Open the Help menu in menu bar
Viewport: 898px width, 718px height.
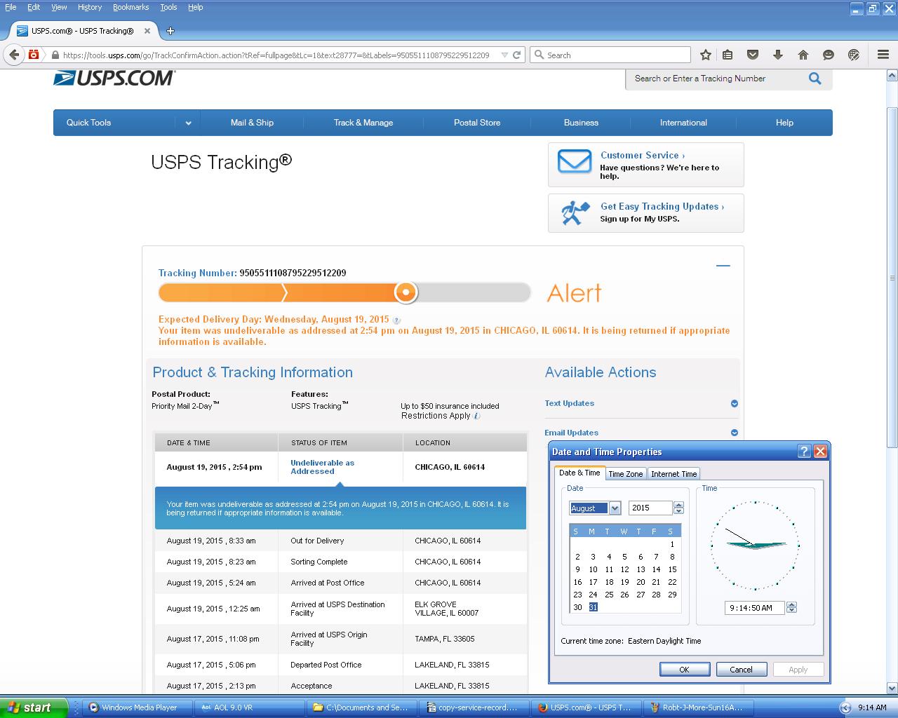click(196, 7)
